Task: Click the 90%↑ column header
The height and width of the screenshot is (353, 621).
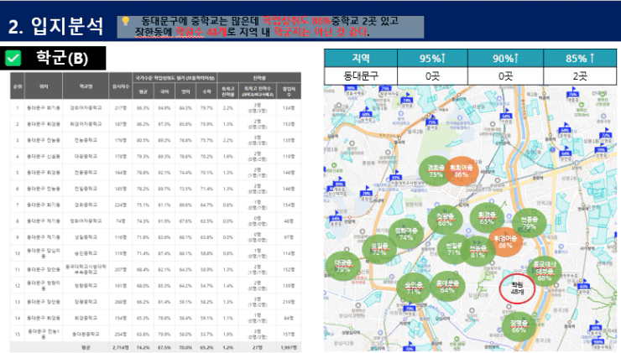Action: coord(505,58)
